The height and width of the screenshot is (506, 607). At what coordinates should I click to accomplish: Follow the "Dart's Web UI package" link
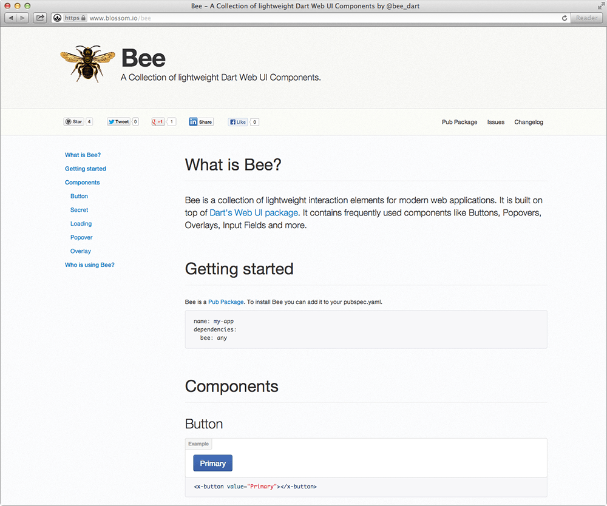tap(254, 213)
